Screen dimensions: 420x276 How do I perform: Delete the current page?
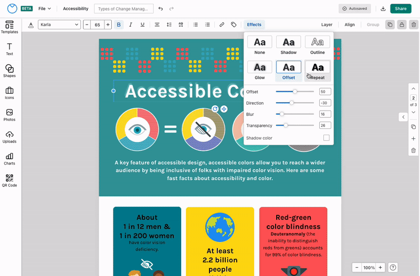[x=413, y=150]
